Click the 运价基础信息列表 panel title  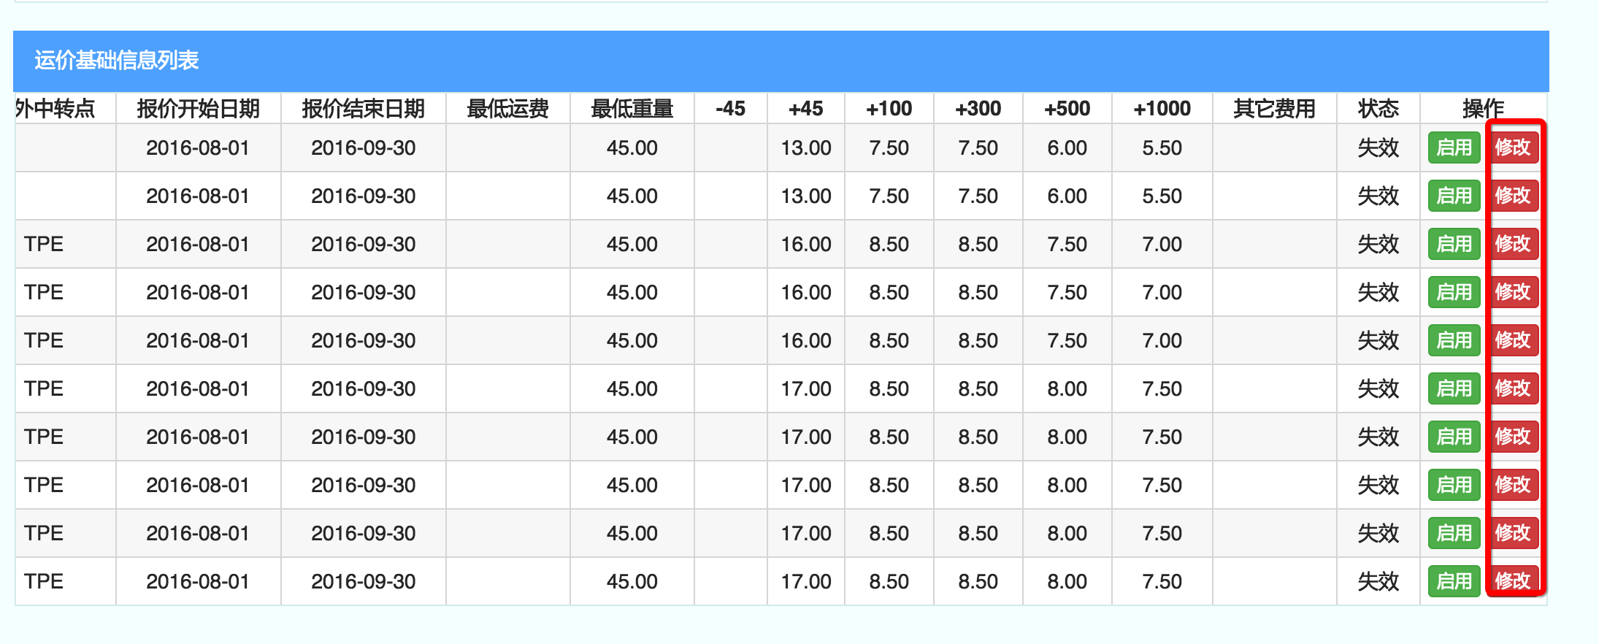coord(117,61)
